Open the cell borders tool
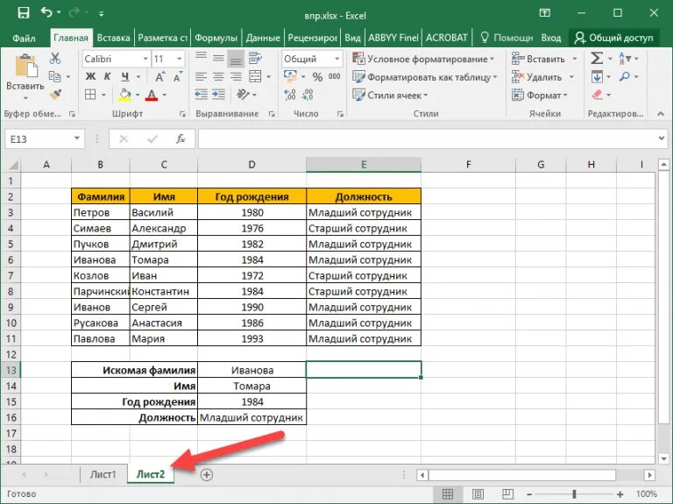The image size is (673, 504). click(90, 95)
